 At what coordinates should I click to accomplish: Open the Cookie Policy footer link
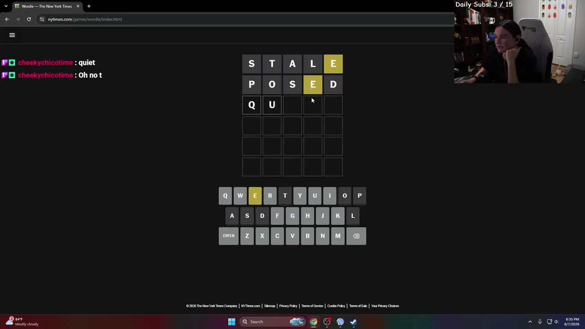tap(336, 306)
